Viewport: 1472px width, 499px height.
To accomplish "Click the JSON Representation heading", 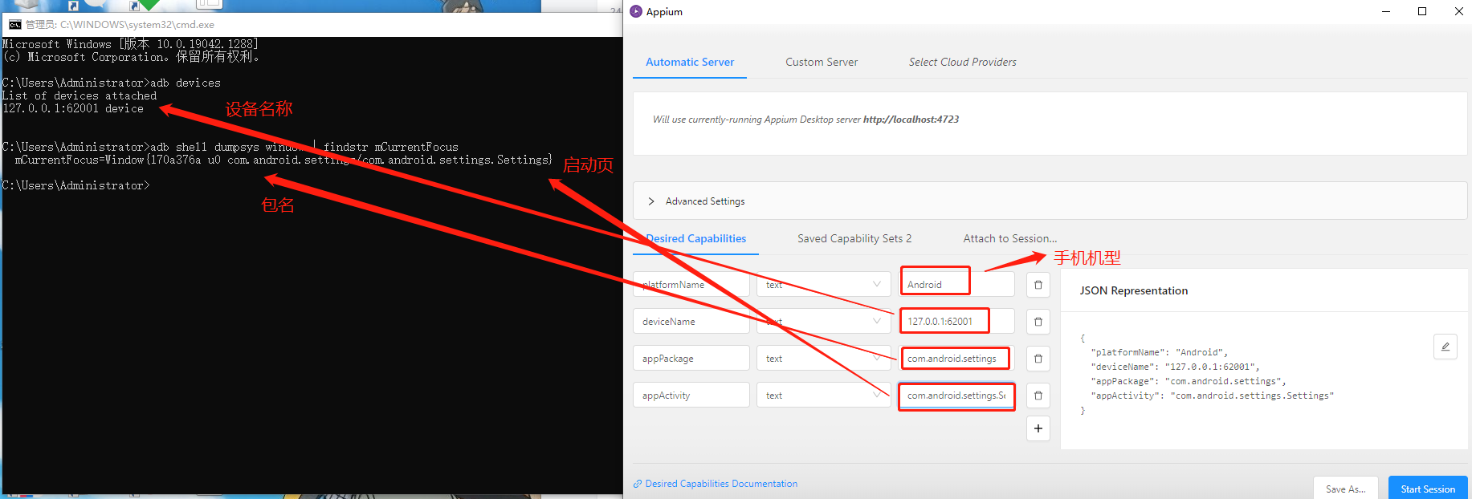I will (1134, 290).
